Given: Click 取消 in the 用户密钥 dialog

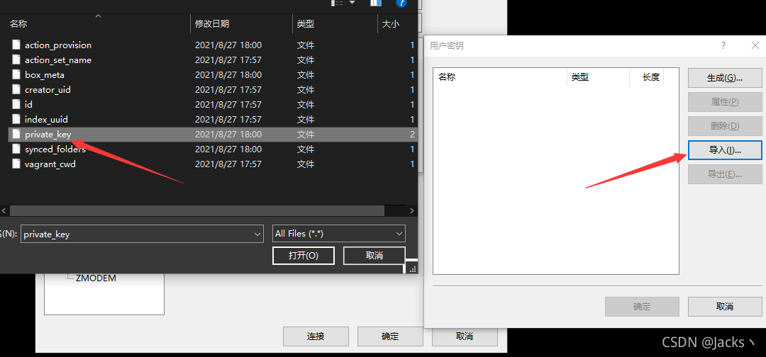Looking at the screenshot, I should [725, 307].
